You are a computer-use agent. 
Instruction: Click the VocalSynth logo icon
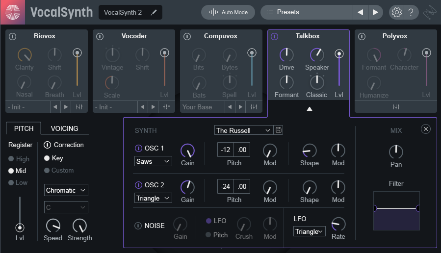point(13,12)
